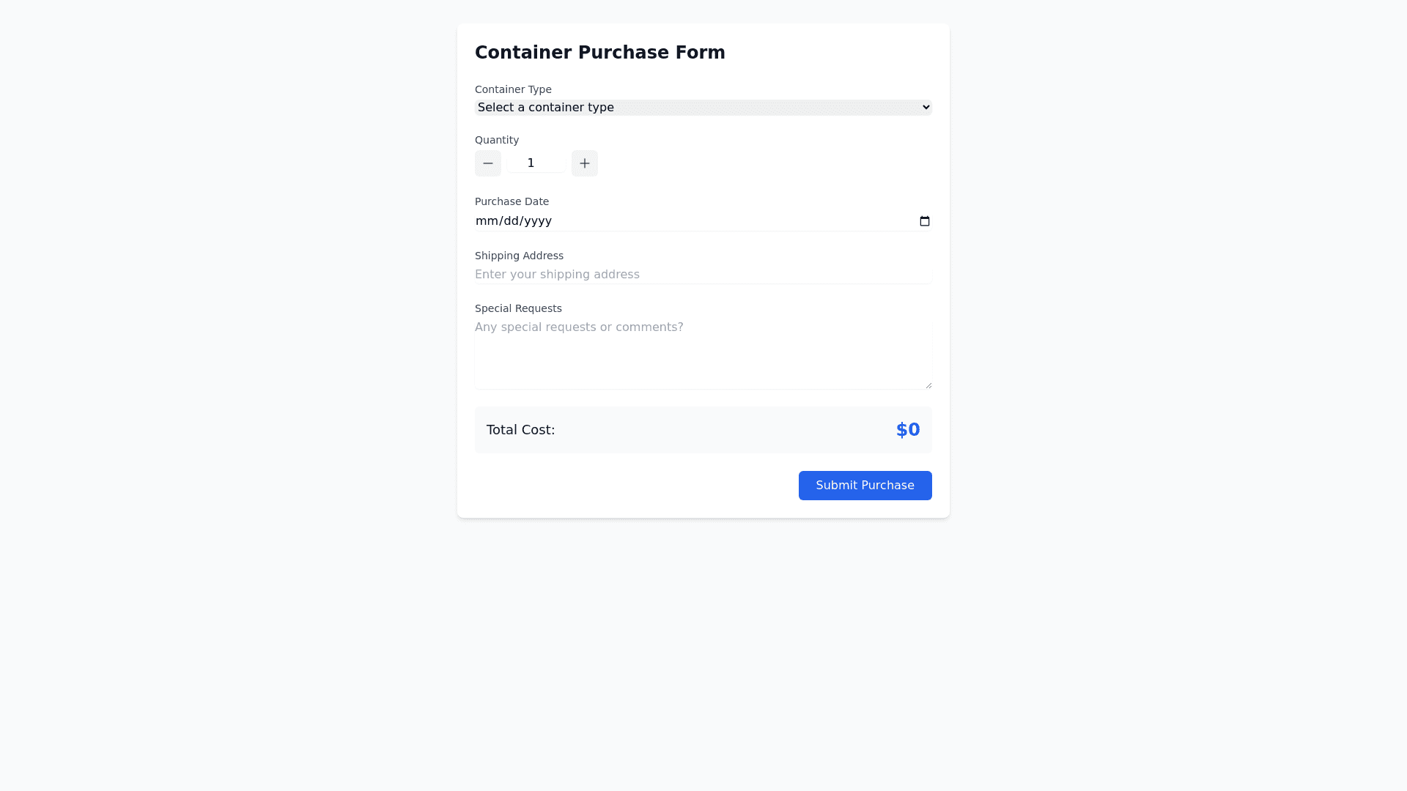Open the calendar picker icon
The image size is (1407, 791).
point(925,221)
